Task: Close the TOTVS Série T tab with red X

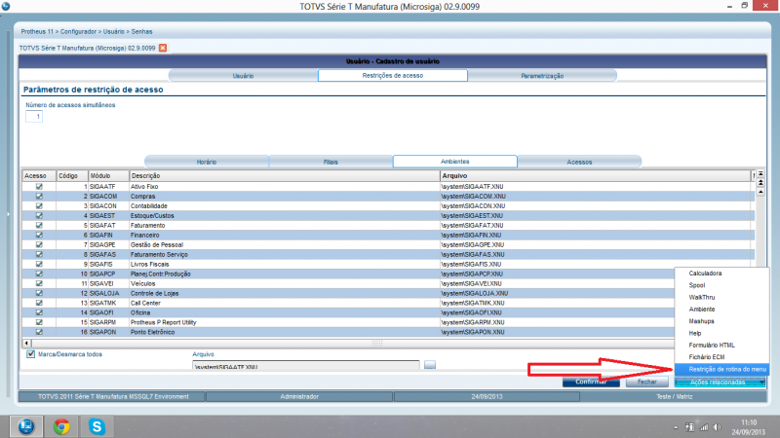Action: click(x=163, y=48)
